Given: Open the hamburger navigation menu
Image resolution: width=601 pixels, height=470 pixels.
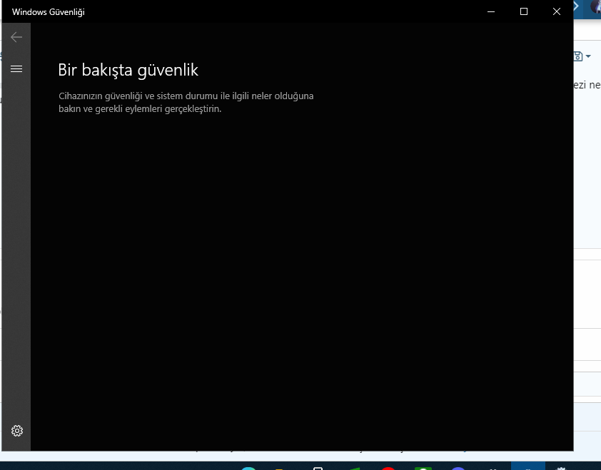Looking at the screenshot, I should 16,69.
